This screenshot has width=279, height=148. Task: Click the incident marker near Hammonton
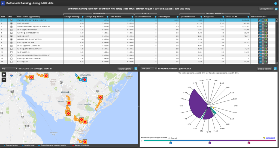click(85, 80)
